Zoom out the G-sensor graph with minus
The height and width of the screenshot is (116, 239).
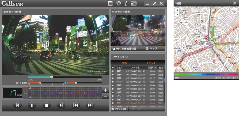(105, 96)
